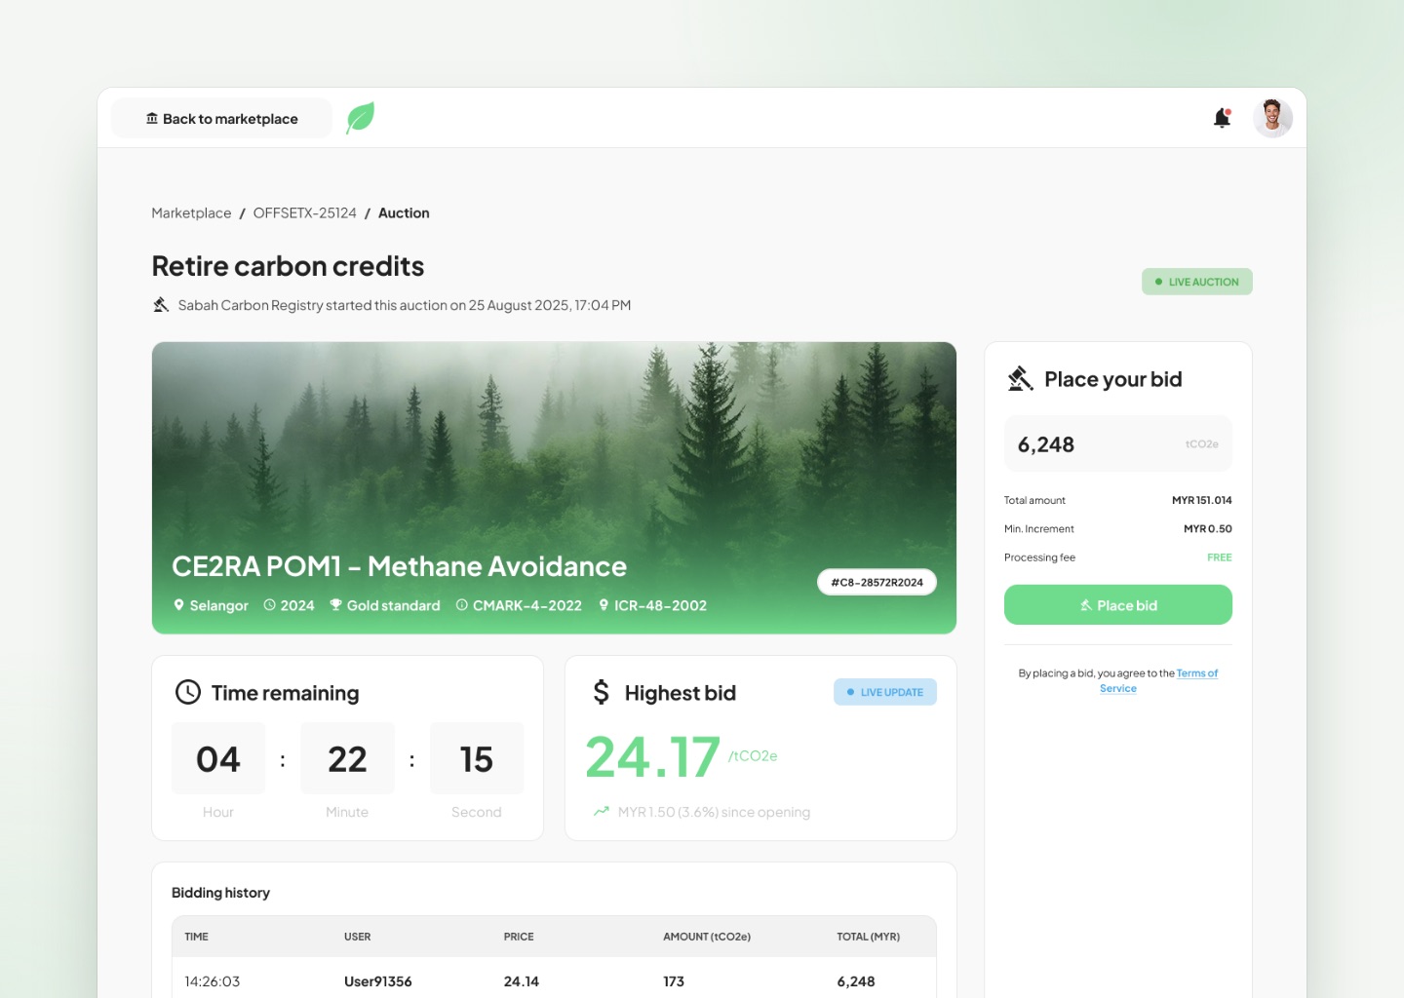Submit bid with Place bid button

coord(1118,605)
